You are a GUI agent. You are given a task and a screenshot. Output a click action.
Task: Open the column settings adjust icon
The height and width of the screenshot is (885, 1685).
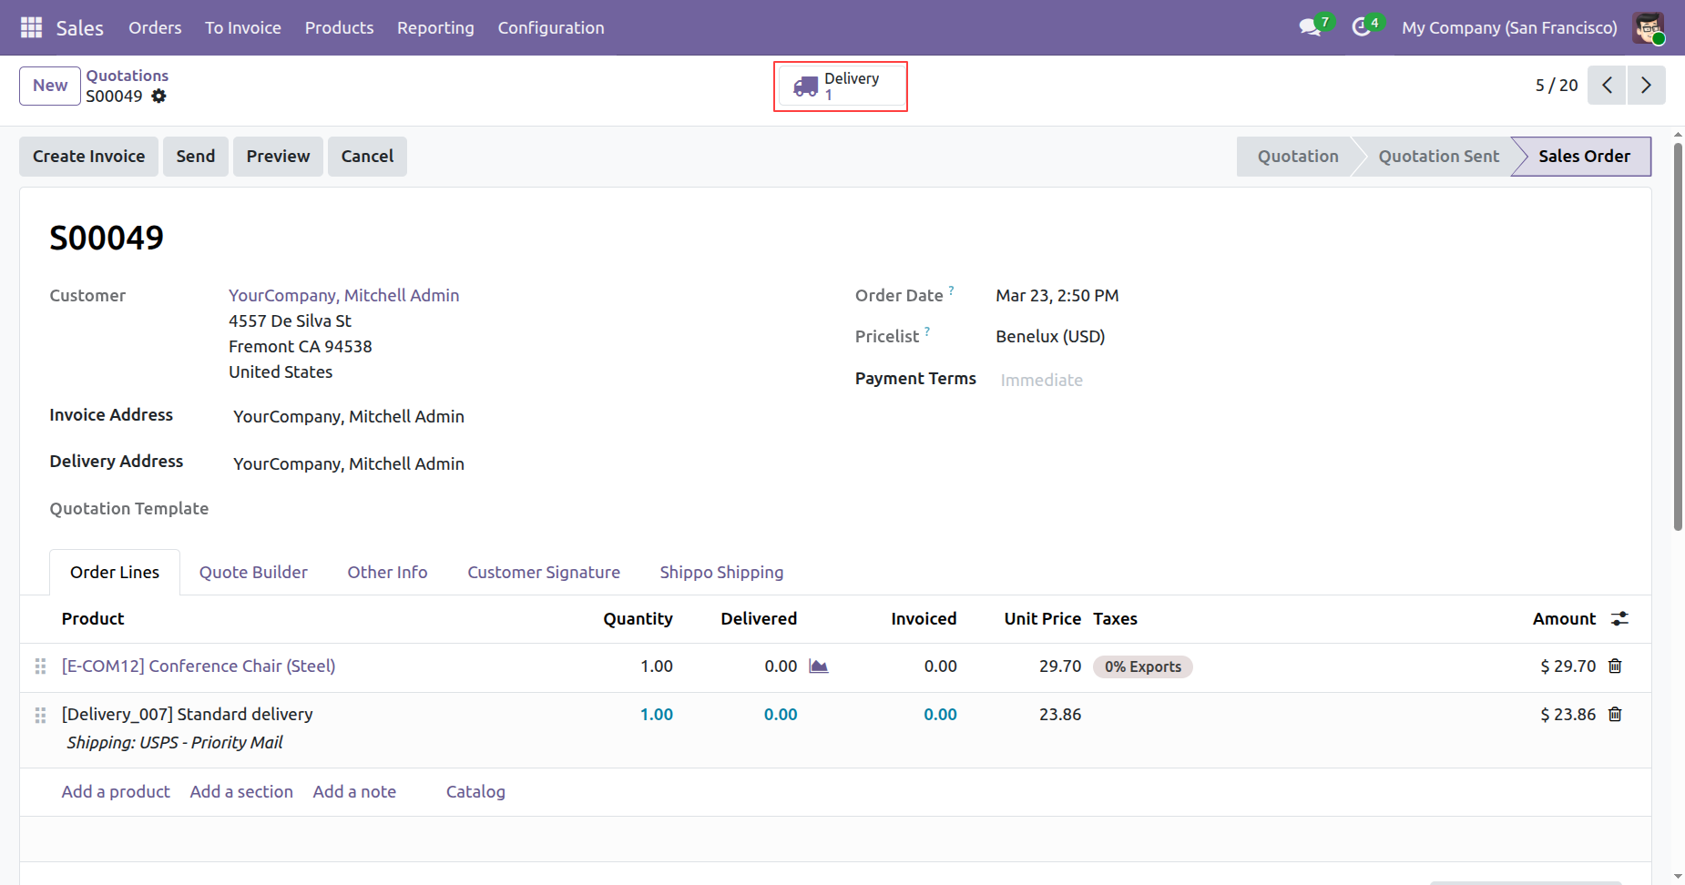pos(1619,619)
